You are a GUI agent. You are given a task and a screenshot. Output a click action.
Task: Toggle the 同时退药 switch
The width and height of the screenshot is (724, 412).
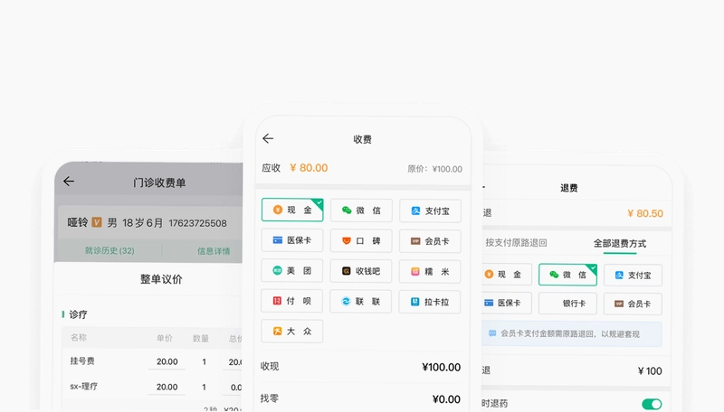[652, 404]
